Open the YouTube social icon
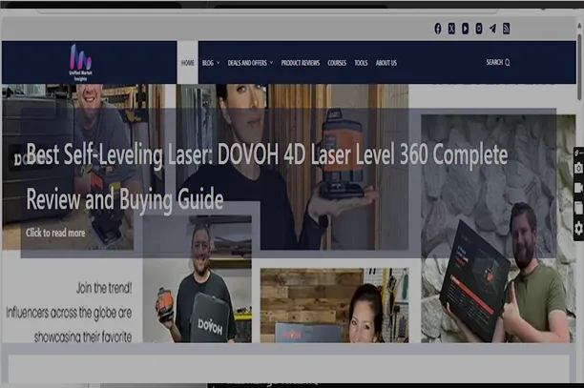This screenshot has width=584, height=388. click(x=465, y=29)
